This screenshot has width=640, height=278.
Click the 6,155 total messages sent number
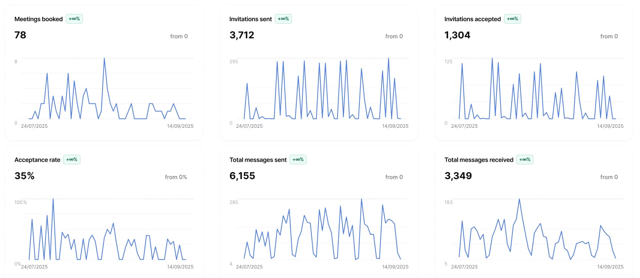(x=242, y=176)
